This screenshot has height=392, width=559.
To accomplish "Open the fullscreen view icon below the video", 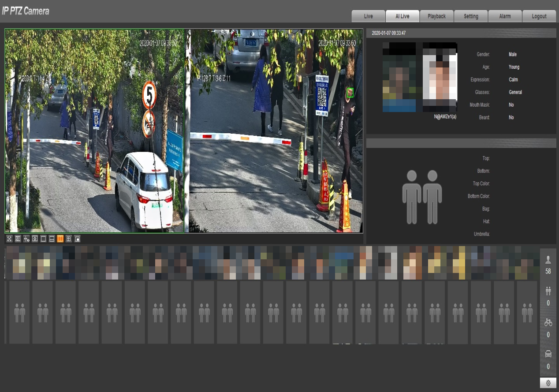I will 9,239.
